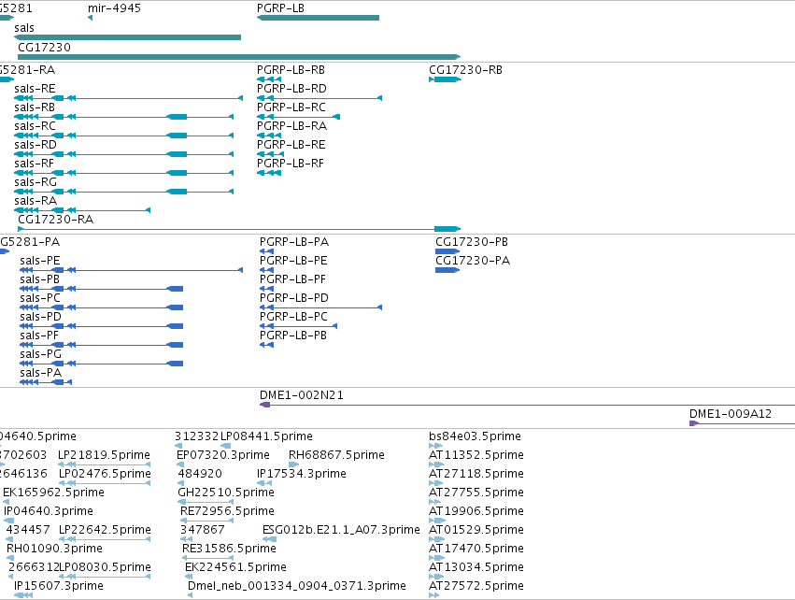
Task: Click the RH01090.3prime EST label
Action: click(54, 549)
